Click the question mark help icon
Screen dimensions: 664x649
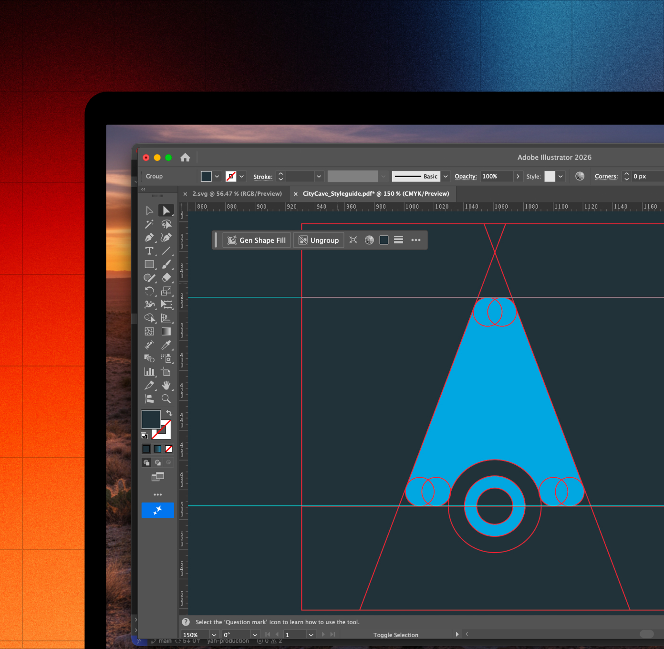(x=186, y=622)
